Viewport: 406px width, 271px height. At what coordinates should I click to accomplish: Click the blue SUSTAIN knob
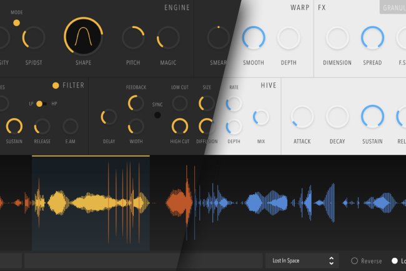[372, 117]
